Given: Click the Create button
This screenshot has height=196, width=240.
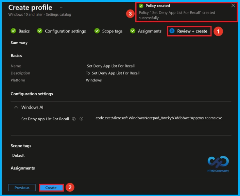Looking at the screenshot, I should pos(51,188).
